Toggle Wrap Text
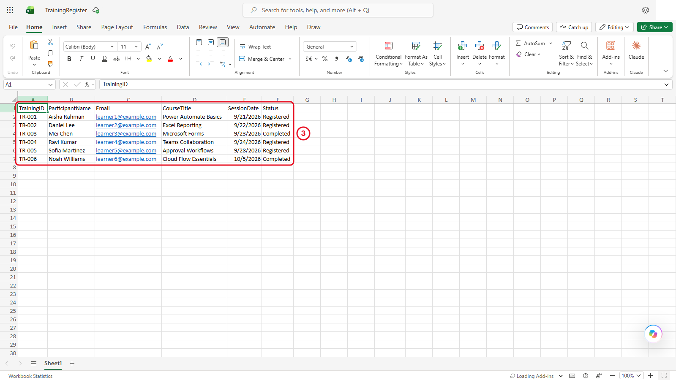Screen dimensions: 676x380 click(255, 47)
